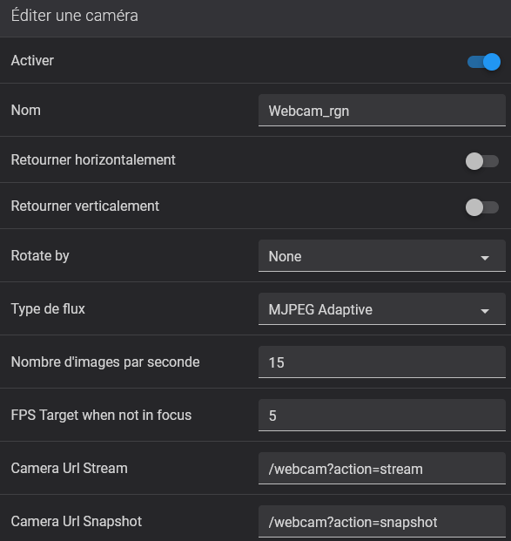This screenshot has height=541, width=511.
Task: Click the Retourner verticalement label
Action: (x=84, y=206)
